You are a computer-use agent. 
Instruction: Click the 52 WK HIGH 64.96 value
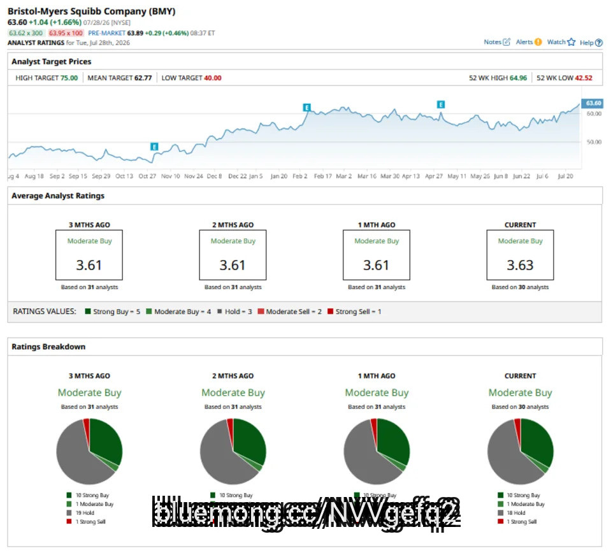tap(518, 78)
